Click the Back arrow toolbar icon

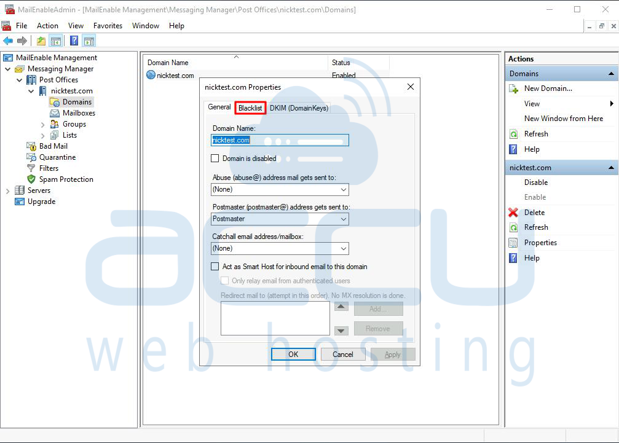[8, 41]
